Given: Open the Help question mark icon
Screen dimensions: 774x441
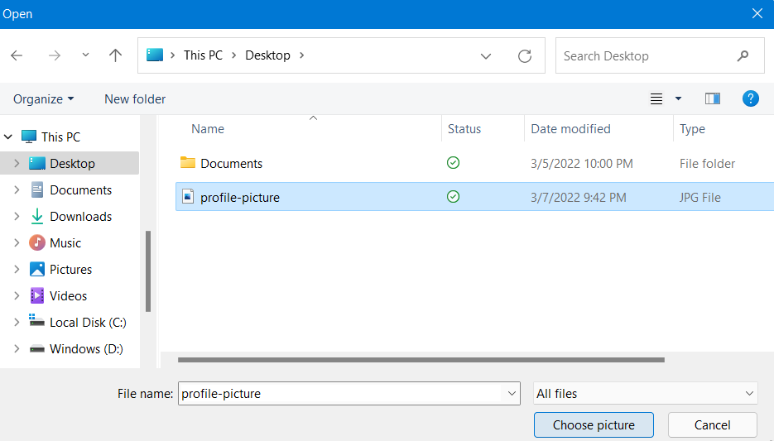Looking at the screenshot, I should [x=750, y=98].
